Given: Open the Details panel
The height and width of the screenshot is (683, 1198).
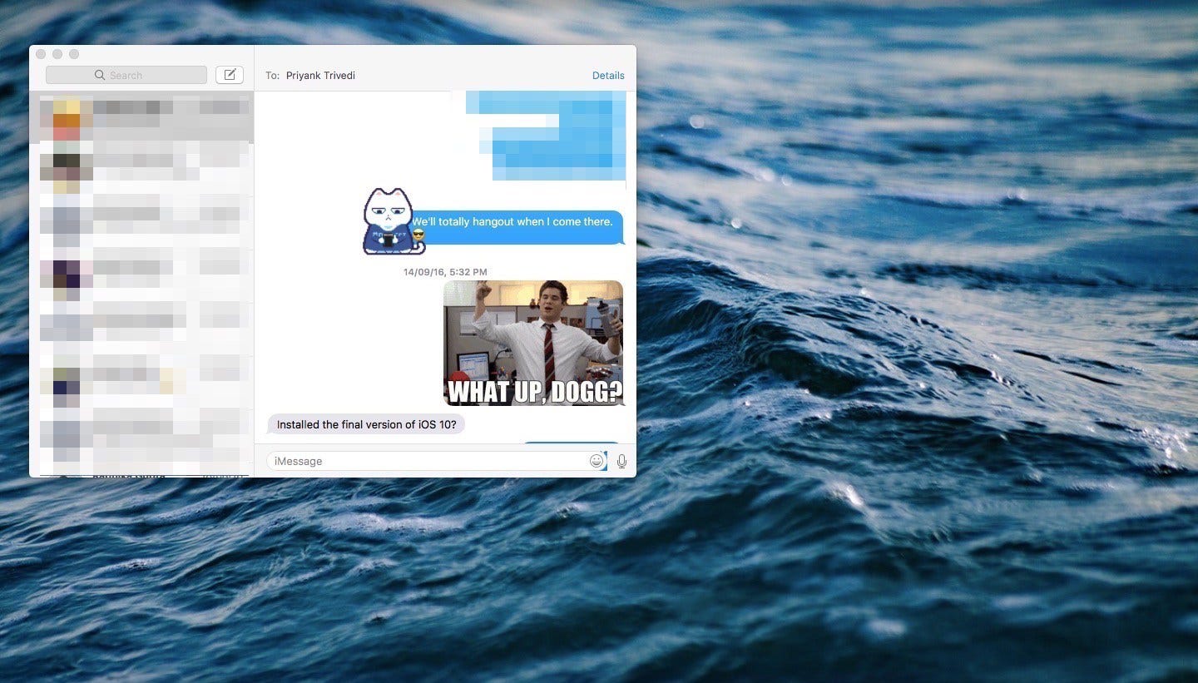Looking at the screenshot, I should pos(608,75).
